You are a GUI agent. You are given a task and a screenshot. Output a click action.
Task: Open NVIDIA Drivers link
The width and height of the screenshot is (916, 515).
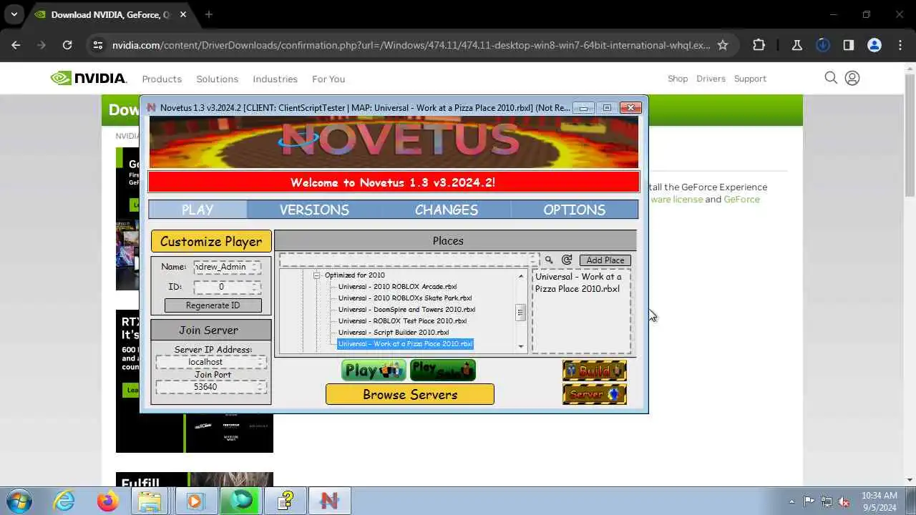click(711, 79)
